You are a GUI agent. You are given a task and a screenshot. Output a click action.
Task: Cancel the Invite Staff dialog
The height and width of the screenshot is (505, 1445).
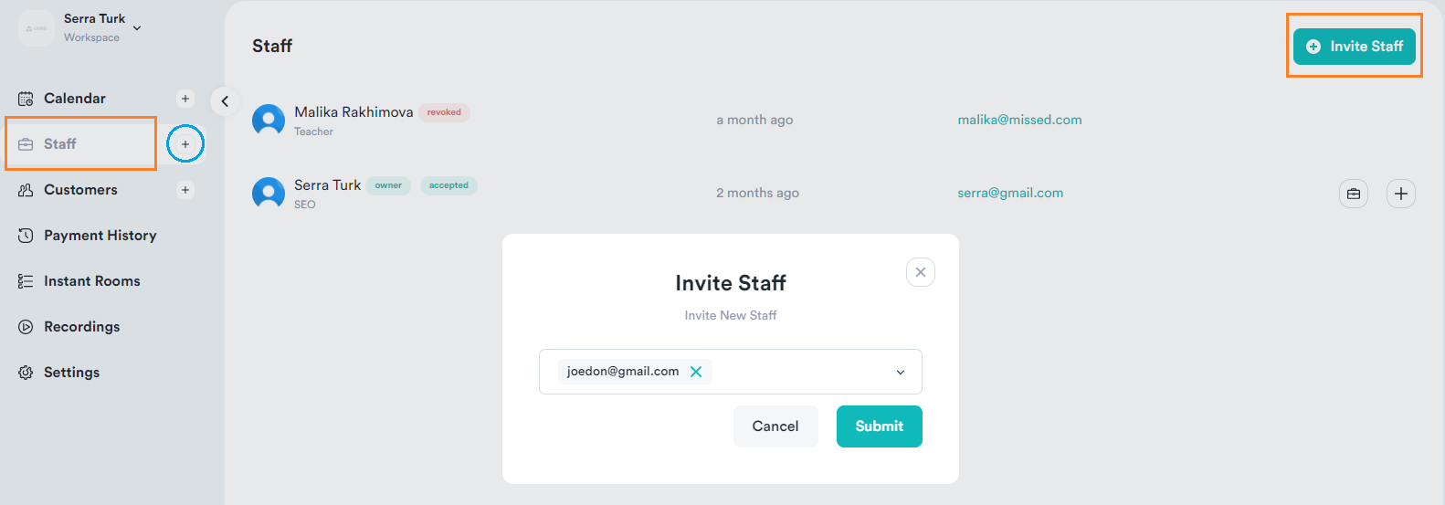775,426
